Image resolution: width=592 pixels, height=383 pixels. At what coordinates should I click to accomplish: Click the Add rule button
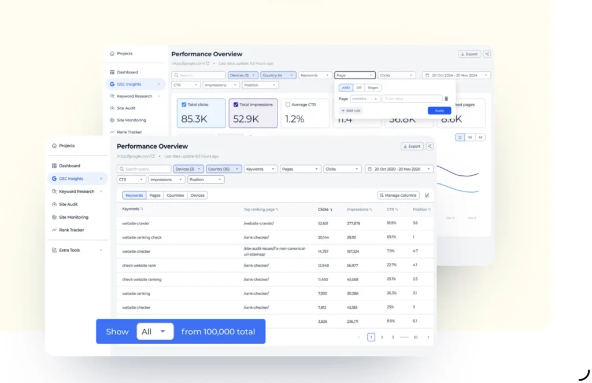click(351, 111)
